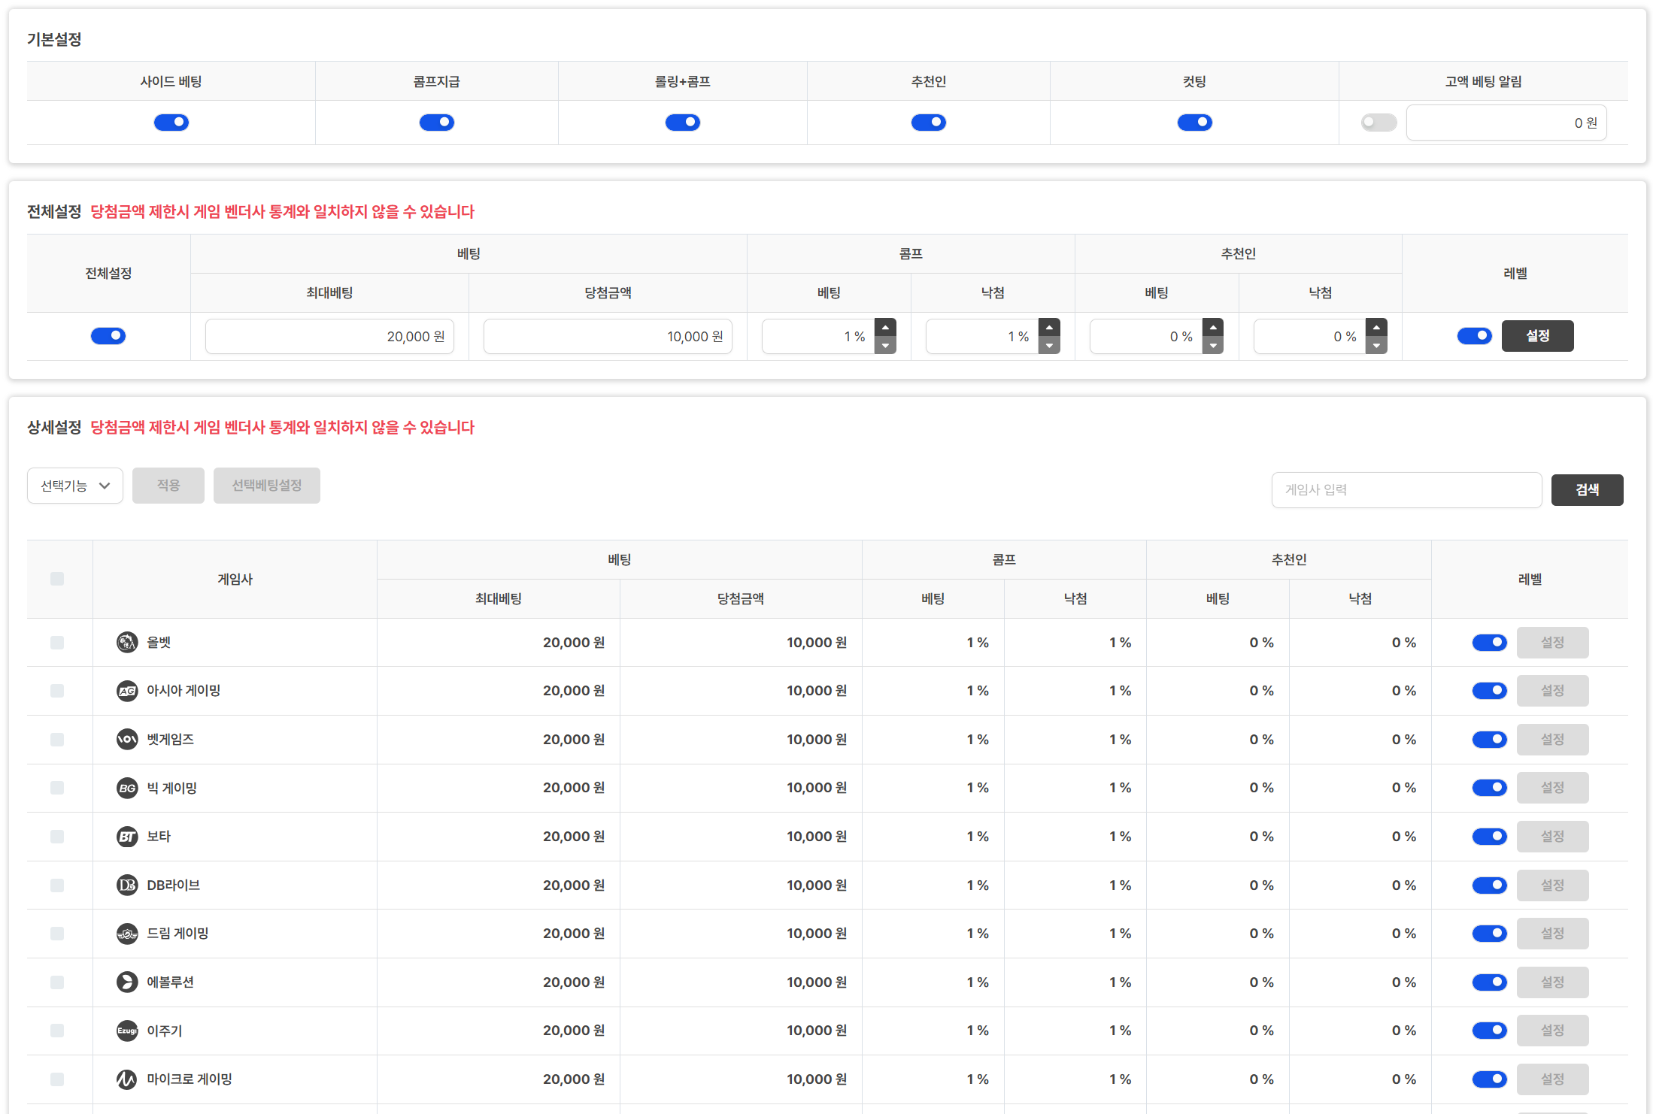This screenshot has width=1653, height=1114.
Task: Click the 벳게임즈 provider logo icon
Action: 127,739
